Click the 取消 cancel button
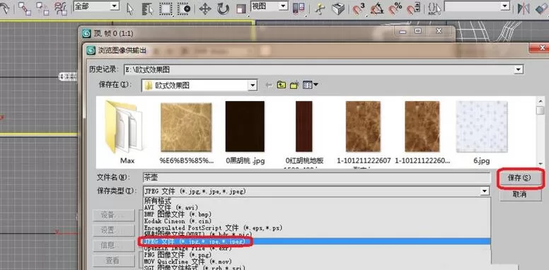Image resolution: width=549 pixels, height=270 pixels. click(519, 194)
